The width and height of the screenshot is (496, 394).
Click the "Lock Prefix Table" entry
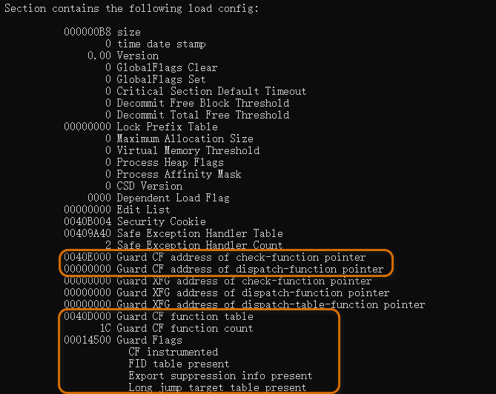167,127
